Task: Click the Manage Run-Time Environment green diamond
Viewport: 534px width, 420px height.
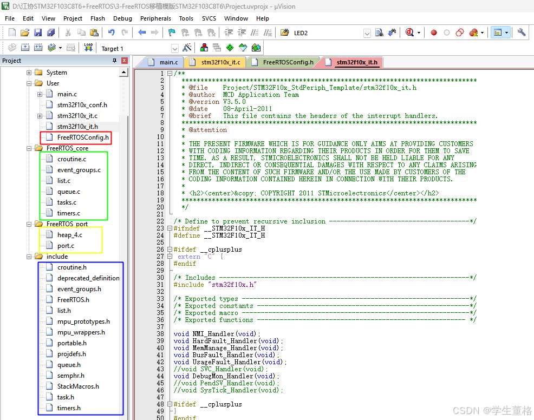Action: [x=230, y=48]
